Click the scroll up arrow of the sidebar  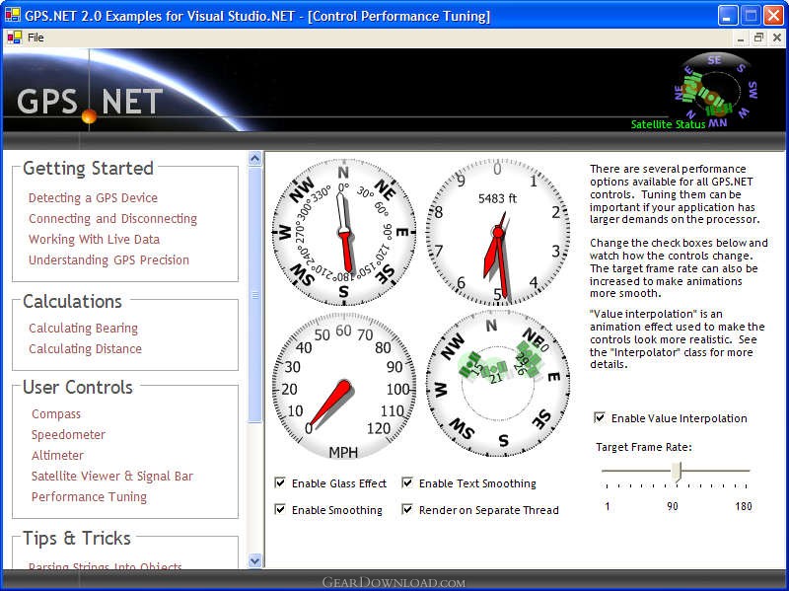[255, 159]
